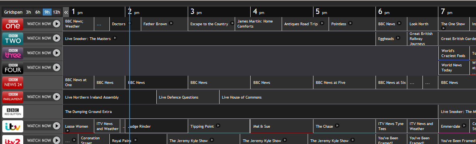The image size is (476, 144).
Task: Open Live Defence Questions listing
Action: click(188, 97)
